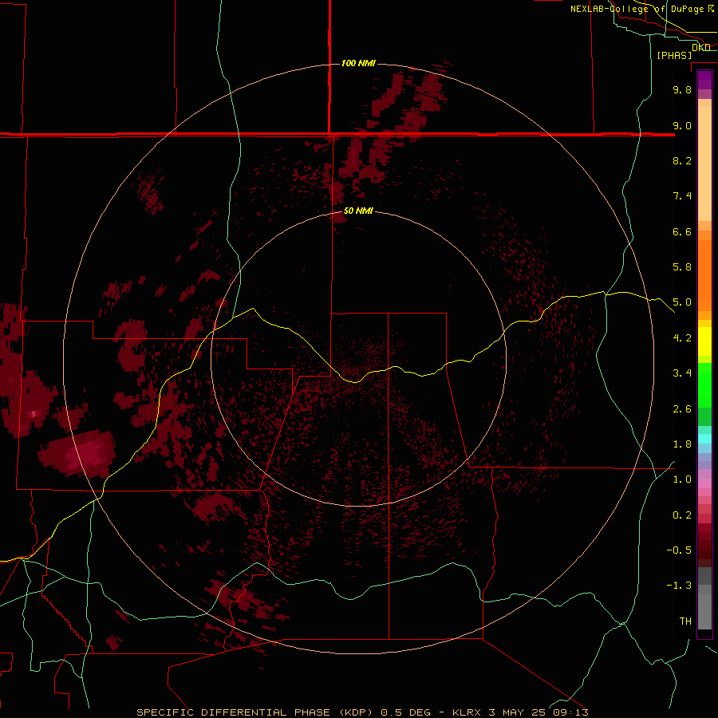The height and width of the screenshot is (718, 718).
Task: Click the 1.0 value on the color scale
Action: [x=682, y=479]
